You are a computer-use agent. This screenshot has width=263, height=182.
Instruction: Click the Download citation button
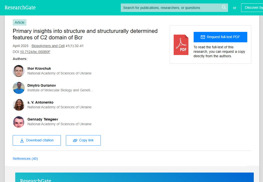[x=37, y=140]
